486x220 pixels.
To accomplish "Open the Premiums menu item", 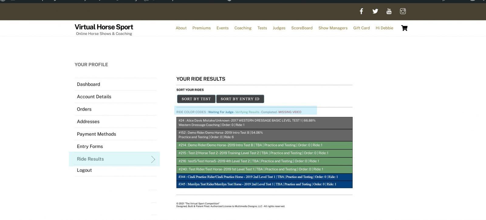I will pyautogui.click(x=201, y=28).
